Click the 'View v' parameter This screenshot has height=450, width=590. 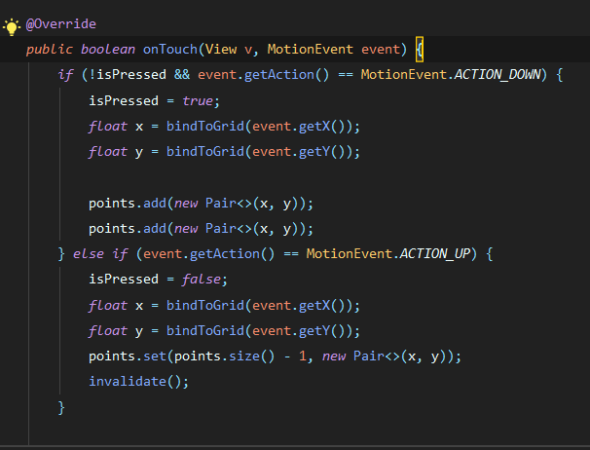click(229, 49)
